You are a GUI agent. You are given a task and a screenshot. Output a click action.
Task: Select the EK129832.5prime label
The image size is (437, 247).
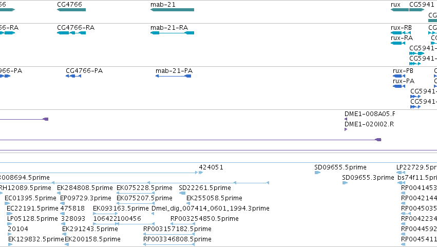click(x=36, y=239)
